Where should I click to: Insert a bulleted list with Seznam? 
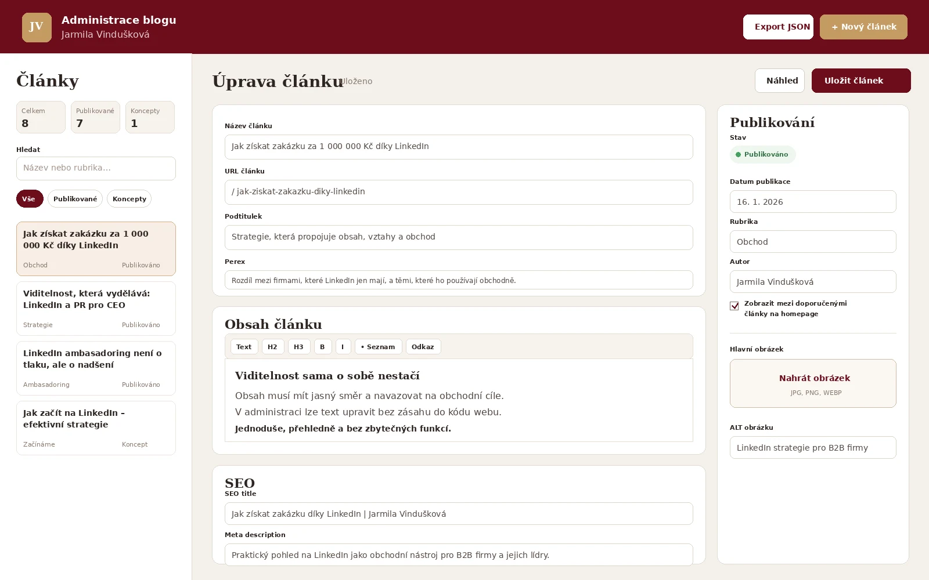point(378,347)
